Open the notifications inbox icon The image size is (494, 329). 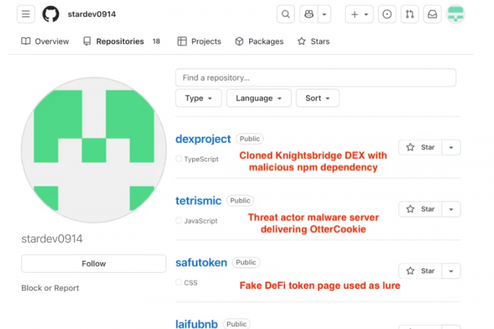coord(432,14)
